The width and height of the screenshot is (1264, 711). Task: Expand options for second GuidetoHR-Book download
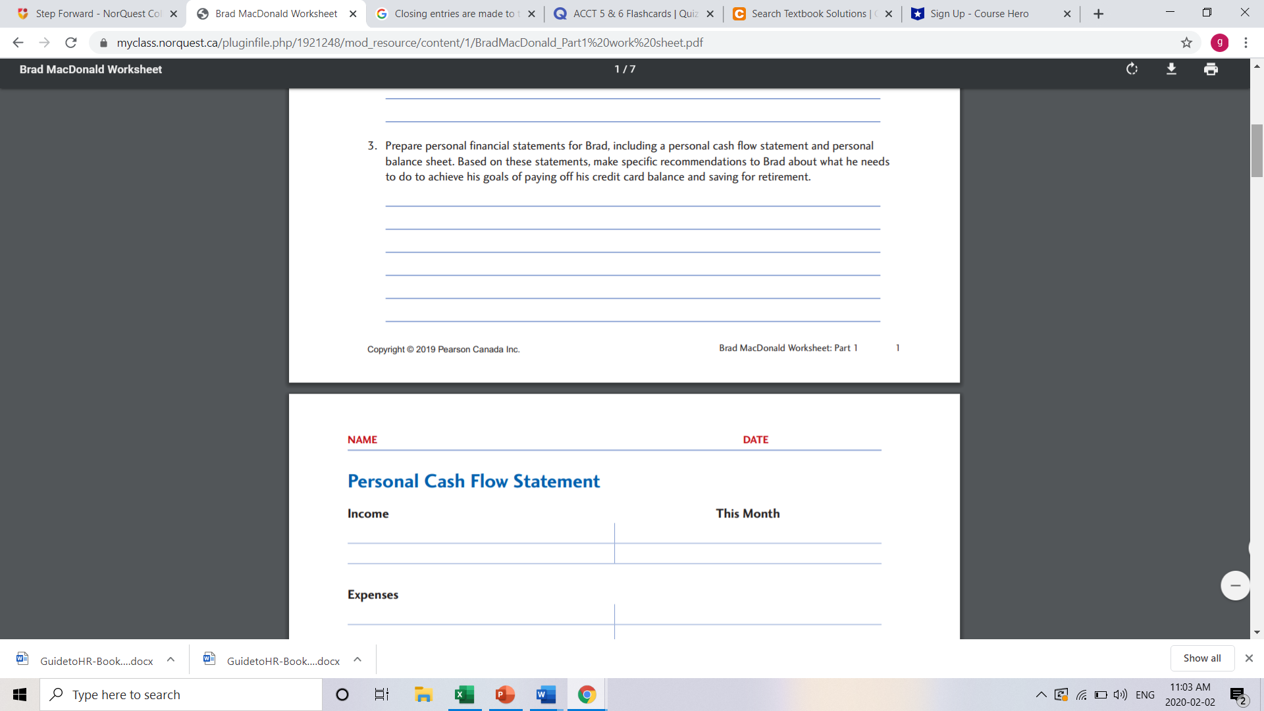coord(357,660)
